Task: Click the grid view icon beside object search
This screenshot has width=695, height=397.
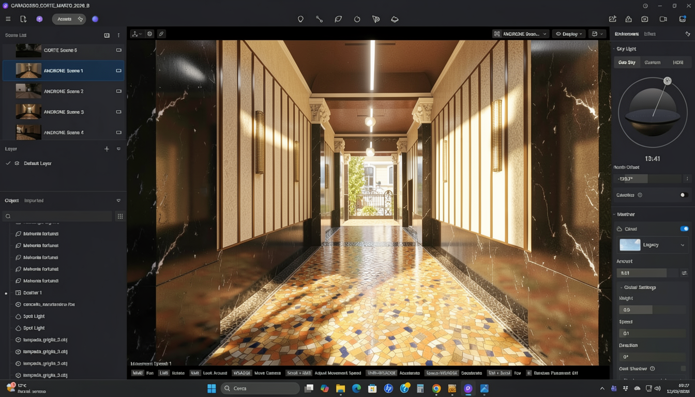Action: click(120, 217)
